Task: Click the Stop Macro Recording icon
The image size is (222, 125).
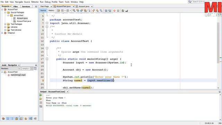Action: click(118, 10)
